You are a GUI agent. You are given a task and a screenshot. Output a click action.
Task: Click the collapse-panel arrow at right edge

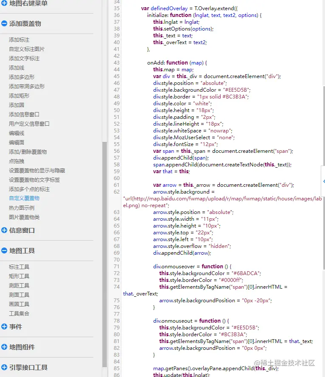point(324,181)
